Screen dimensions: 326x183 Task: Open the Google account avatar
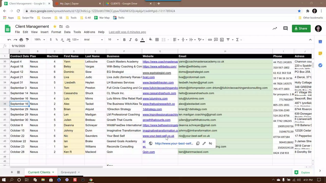[318, 28]
